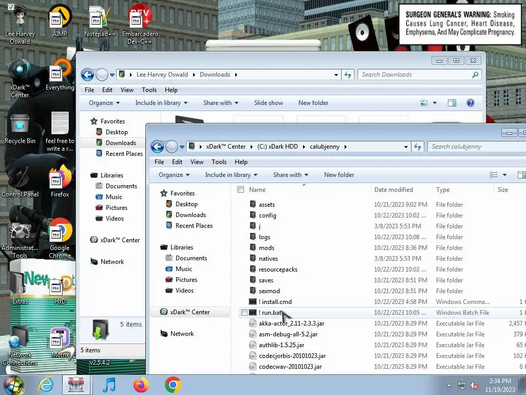Expand Include in library in Downloads window
The image size is (526, 395).
click(x=161, y=103)
